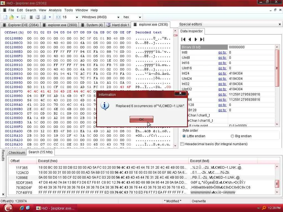Minimize the inner document window

click(270, 10)
